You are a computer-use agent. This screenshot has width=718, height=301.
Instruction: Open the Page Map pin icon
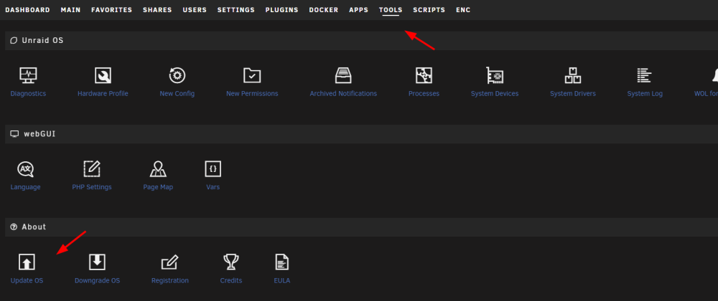(158, 169)
